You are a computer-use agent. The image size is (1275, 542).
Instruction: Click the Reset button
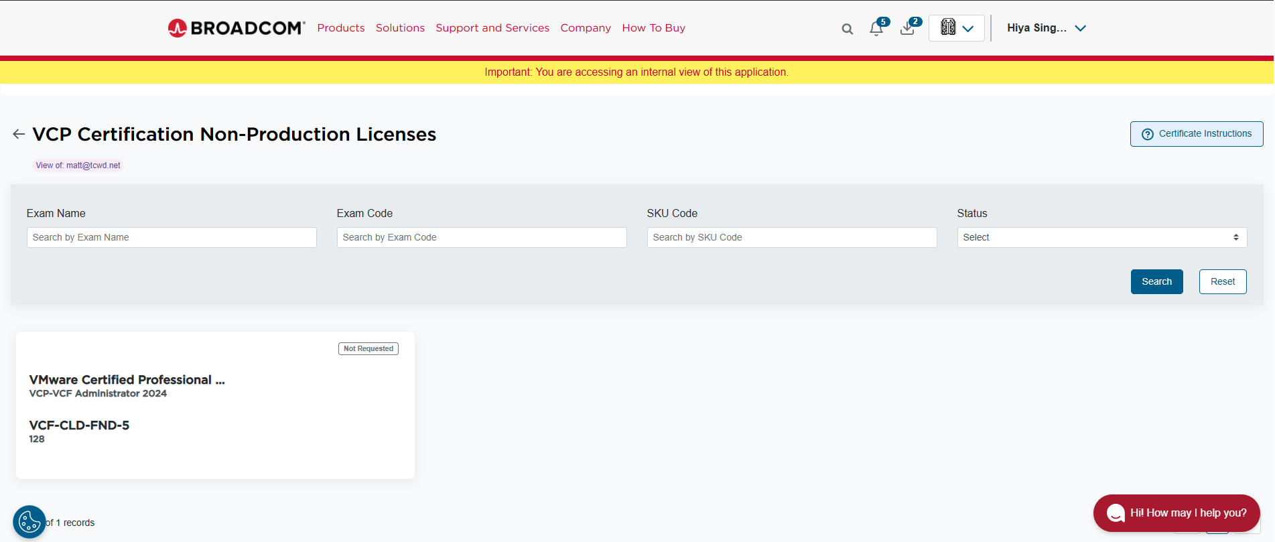1223,281
